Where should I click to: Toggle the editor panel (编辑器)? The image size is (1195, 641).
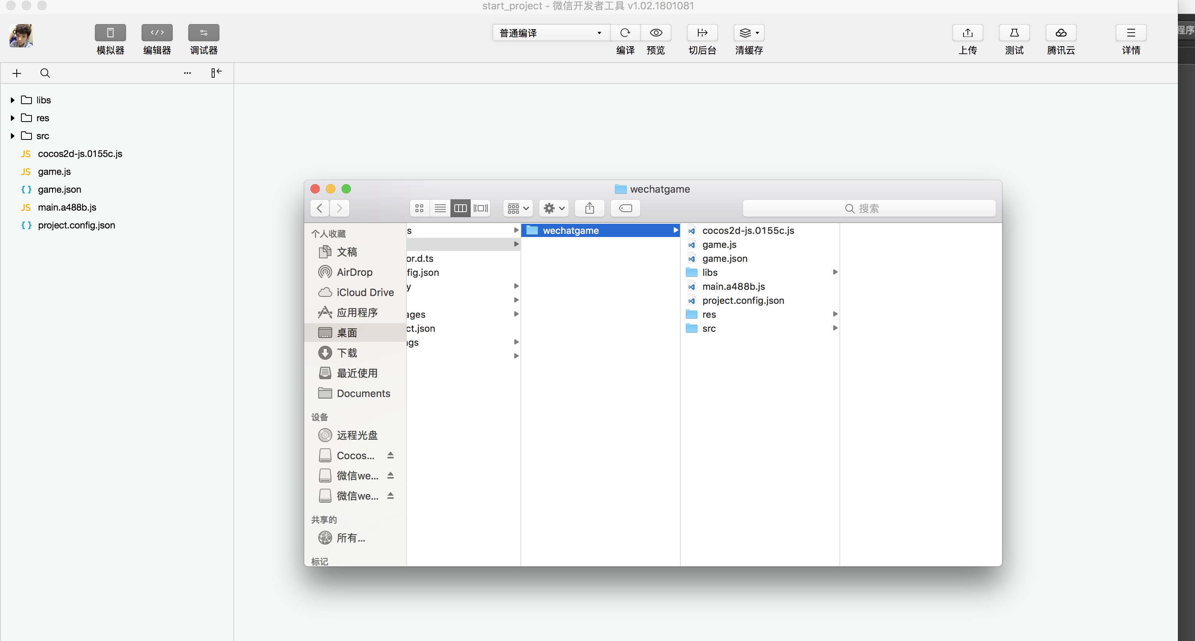pyautogui.click(x=157, y=32)
